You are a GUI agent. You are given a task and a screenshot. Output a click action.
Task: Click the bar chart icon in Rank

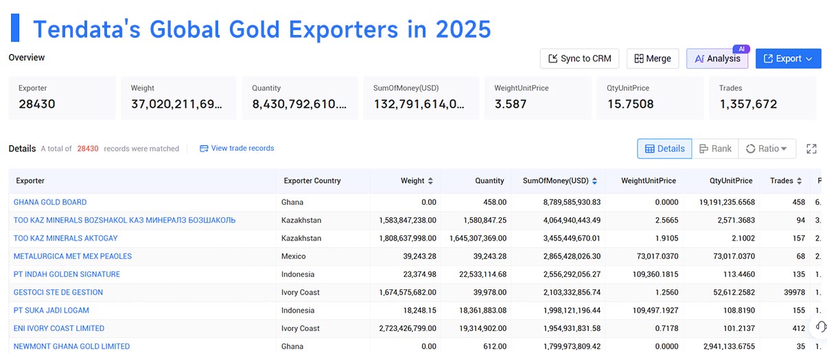[x=703, y=149]
